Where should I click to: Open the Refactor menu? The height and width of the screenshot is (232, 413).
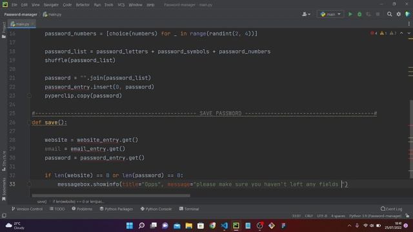pos(83,5)
